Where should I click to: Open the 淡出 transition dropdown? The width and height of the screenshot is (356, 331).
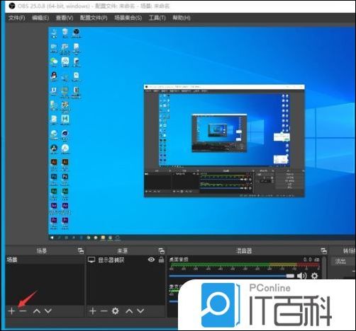343,261
